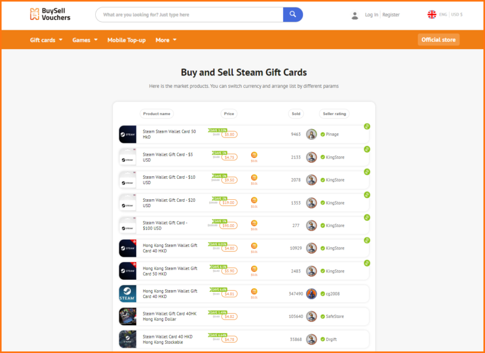Open the Games dropdown menu
This screenshot has width=485, height=353.
tap(81, 39)
